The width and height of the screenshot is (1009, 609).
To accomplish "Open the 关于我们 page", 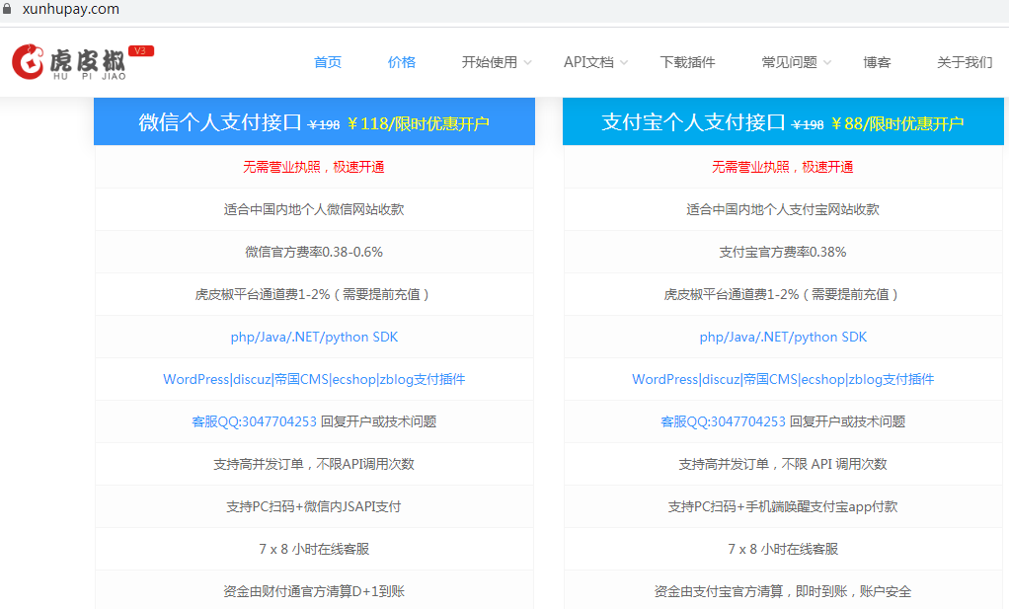I will point(964,62).
